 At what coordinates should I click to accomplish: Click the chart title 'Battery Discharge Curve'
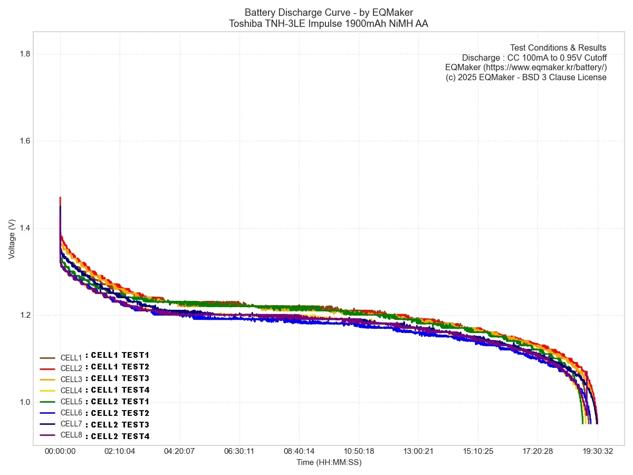329,13
